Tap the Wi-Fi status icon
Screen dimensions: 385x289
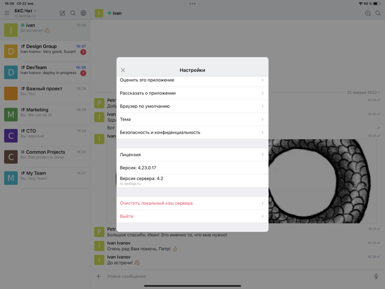[360, 4]
